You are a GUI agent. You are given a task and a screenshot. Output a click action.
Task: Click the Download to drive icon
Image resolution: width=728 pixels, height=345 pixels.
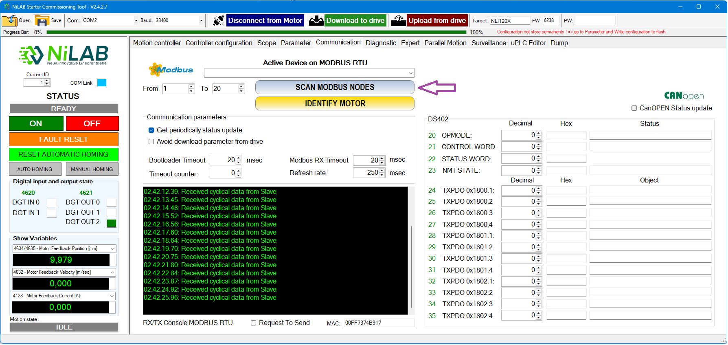(316, 20)
